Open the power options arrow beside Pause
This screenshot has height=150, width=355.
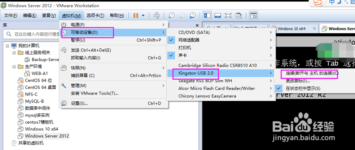[x=143, y=16]
